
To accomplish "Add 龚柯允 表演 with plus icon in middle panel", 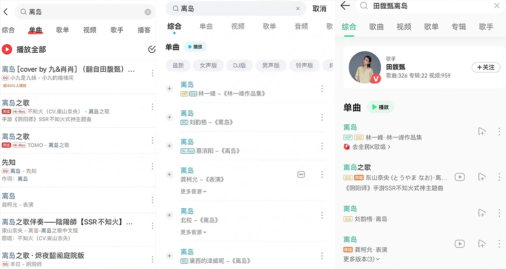I will point(170,174).
